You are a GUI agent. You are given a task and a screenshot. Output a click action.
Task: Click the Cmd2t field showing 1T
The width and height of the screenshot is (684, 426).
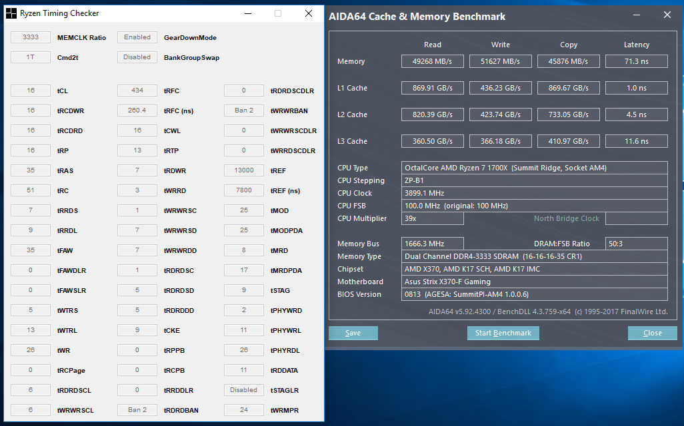31,57
